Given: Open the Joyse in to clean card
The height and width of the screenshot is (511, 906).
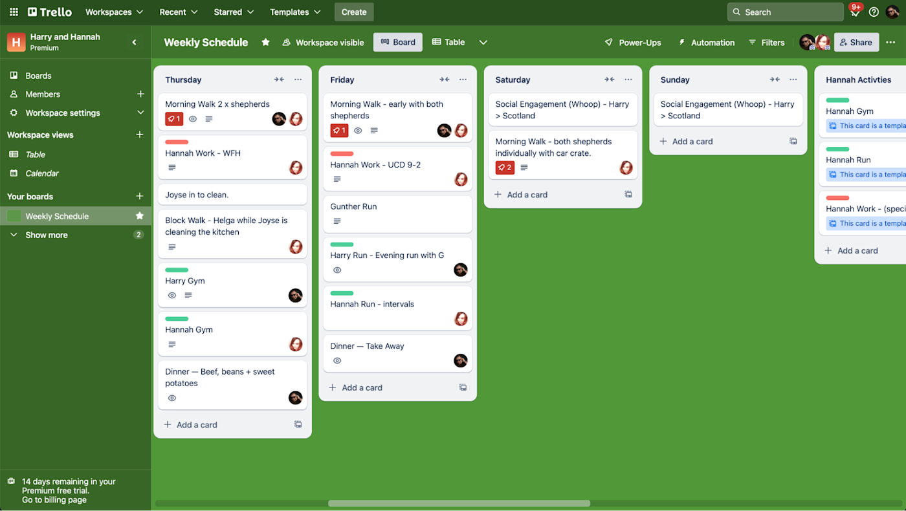Looking at the screenshot, I should point(232,194).
